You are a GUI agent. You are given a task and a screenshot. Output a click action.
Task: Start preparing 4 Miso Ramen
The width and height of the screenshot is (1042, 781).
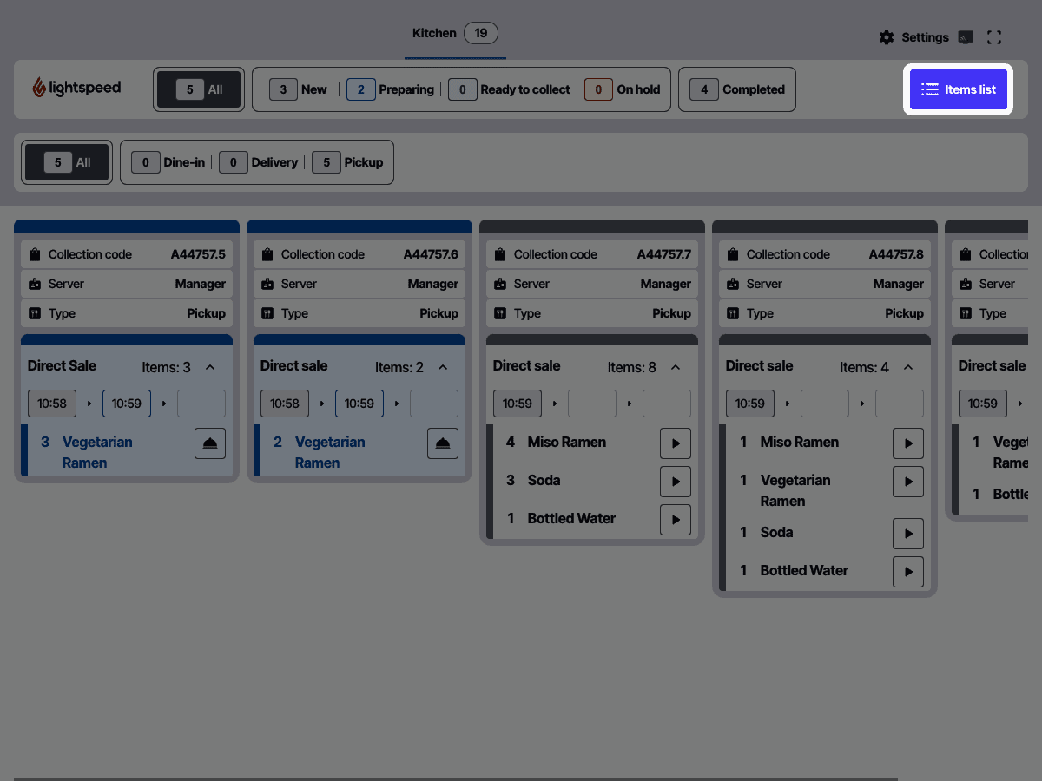(676, 443)
